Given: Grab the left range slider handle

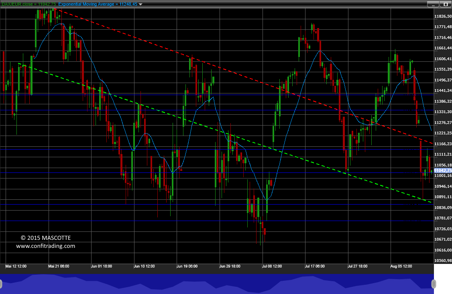Looking at the screenshot, I should click(1, 284).
